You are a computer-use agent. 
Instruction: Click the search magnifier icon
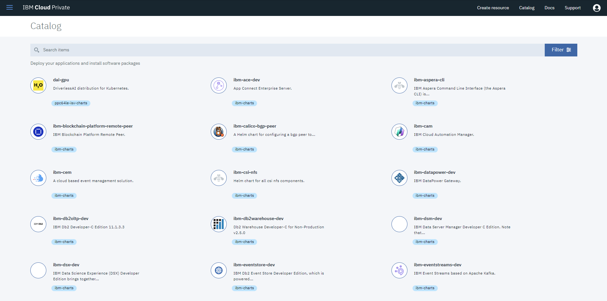coord(37,50)
